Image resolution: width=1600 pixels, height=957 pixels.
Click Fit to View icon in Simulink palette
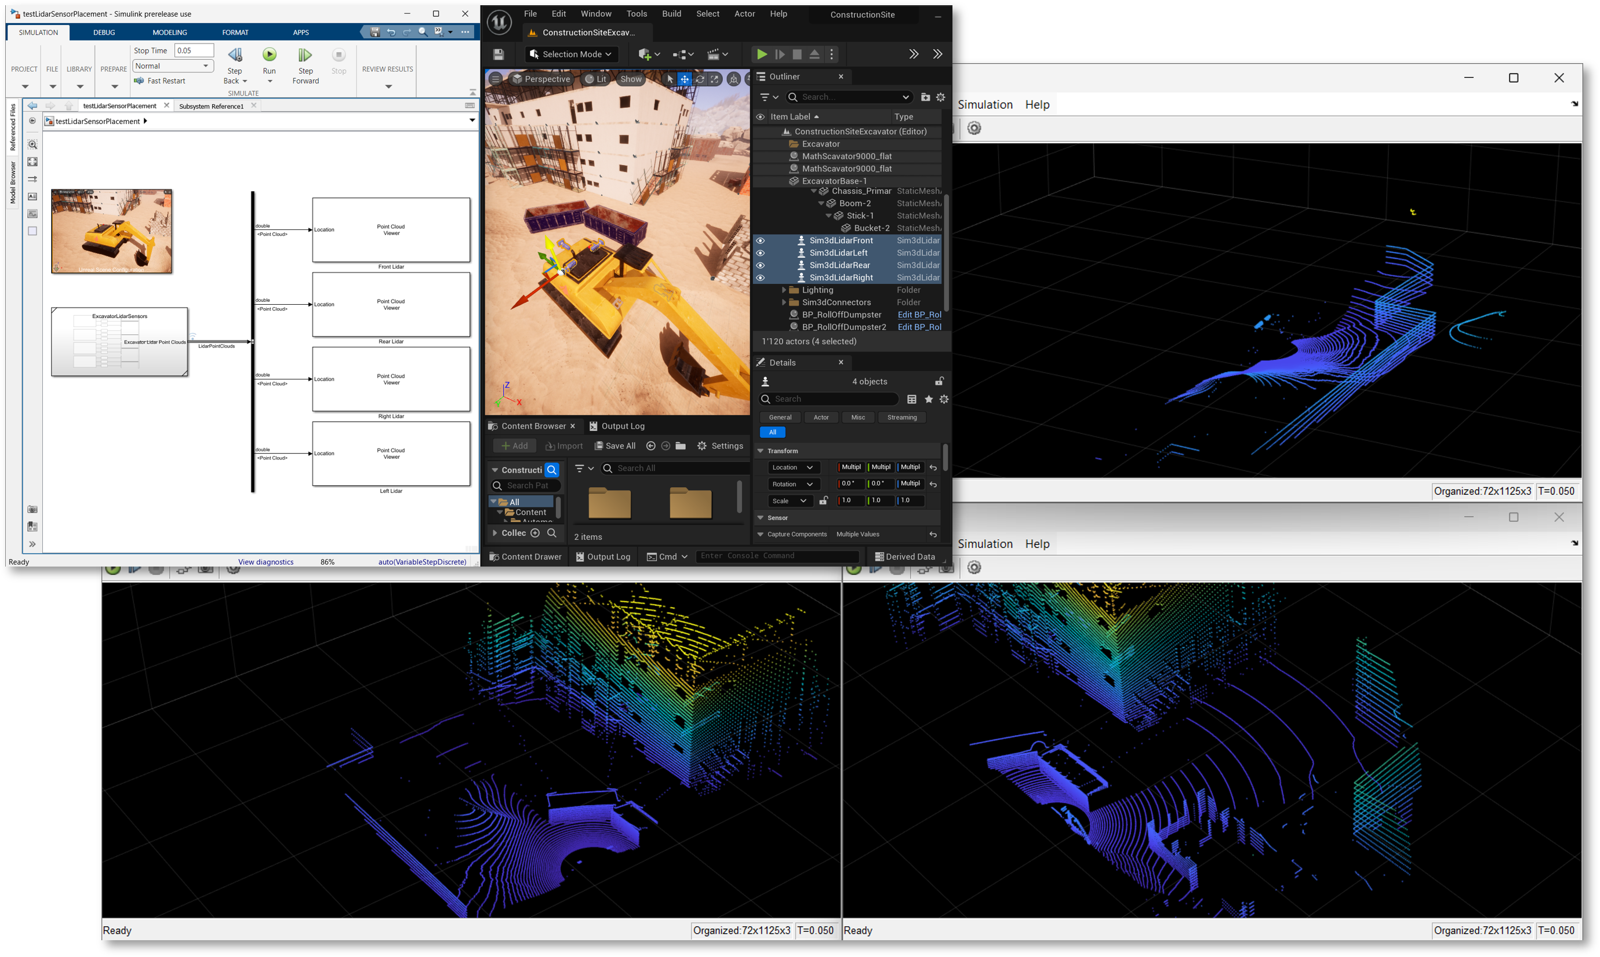32,162
